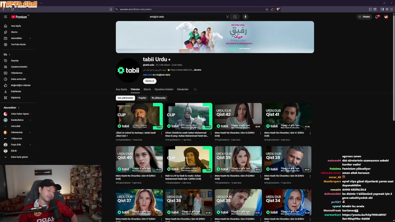Select the Popüler filter chip
Screen dimensions: 395x222
pyautogui.click(x=142, y=98)
